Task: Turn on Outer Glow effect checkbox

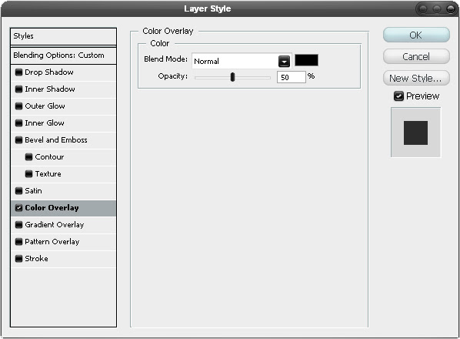Action: pyautogui.click(x=18, y=106)
